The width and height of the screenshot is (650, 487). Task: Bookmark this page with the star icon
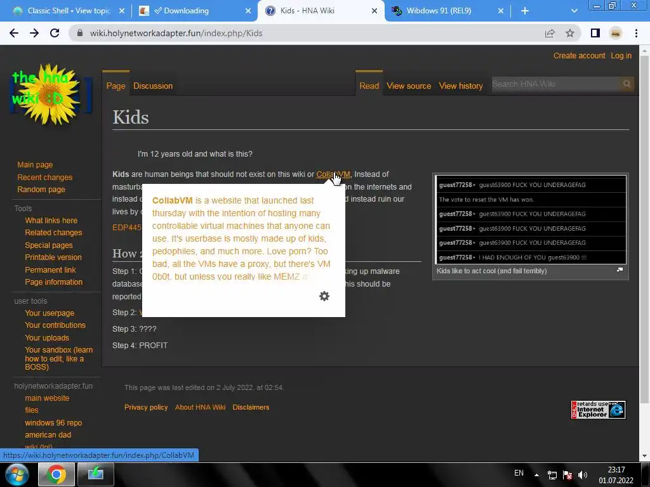click(570, 33)
